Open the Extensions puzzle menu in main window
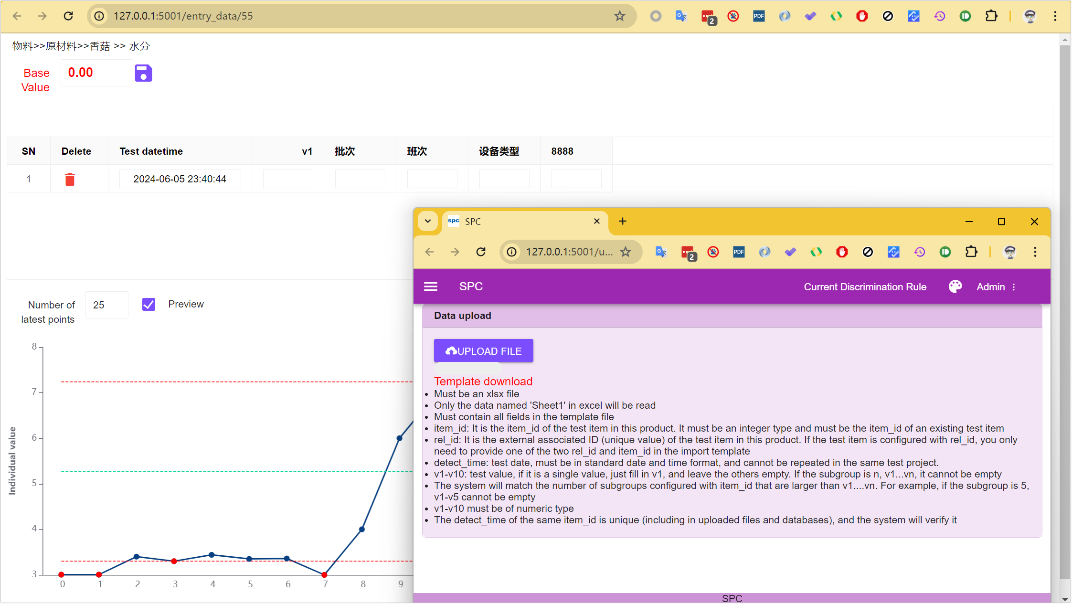The image size is (1072, 604). [x=991, y=16]
